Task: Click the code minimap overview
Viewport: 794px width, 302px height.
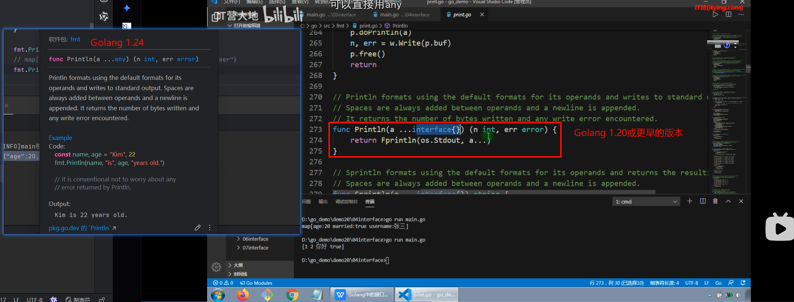Action: 728,110
